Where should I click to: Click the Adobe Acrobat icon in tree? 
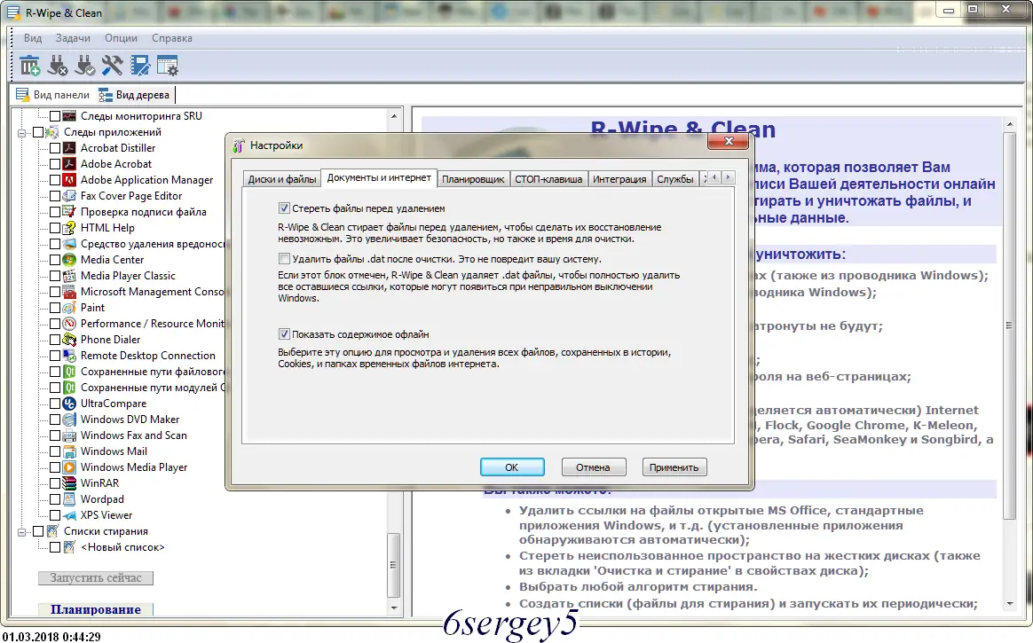69,164
